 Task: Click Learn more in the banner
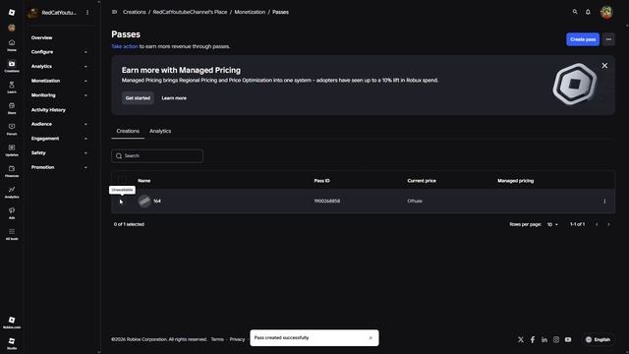coord(174,98)
